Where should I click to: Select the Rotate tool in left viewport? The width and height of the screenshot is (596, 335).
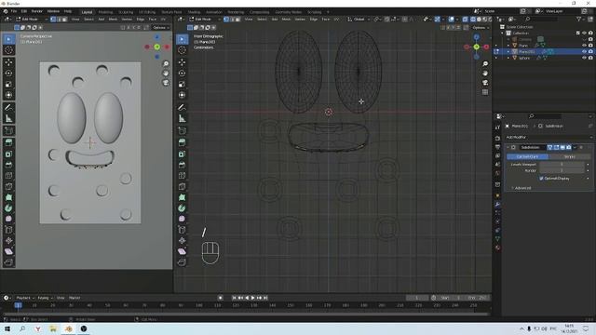(x=8, y=74)
